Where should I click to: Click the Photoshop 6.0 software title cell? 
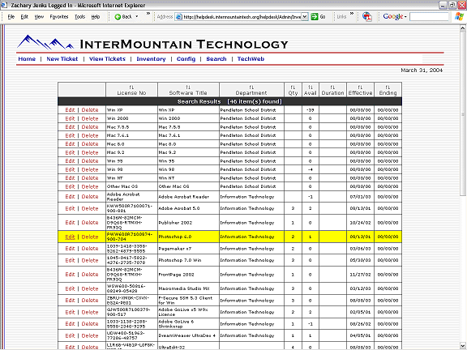188,237
